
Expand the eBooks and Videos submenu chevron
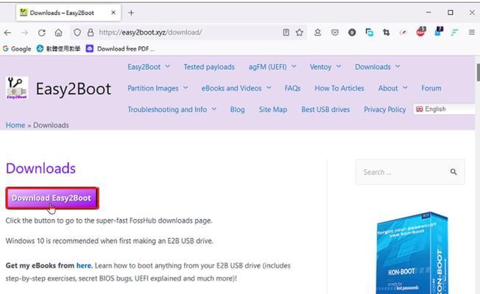click(269, 88)
